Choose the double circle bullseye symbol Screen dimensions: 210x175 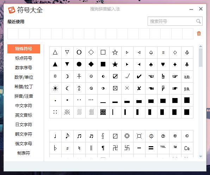[x=127, y=136]
